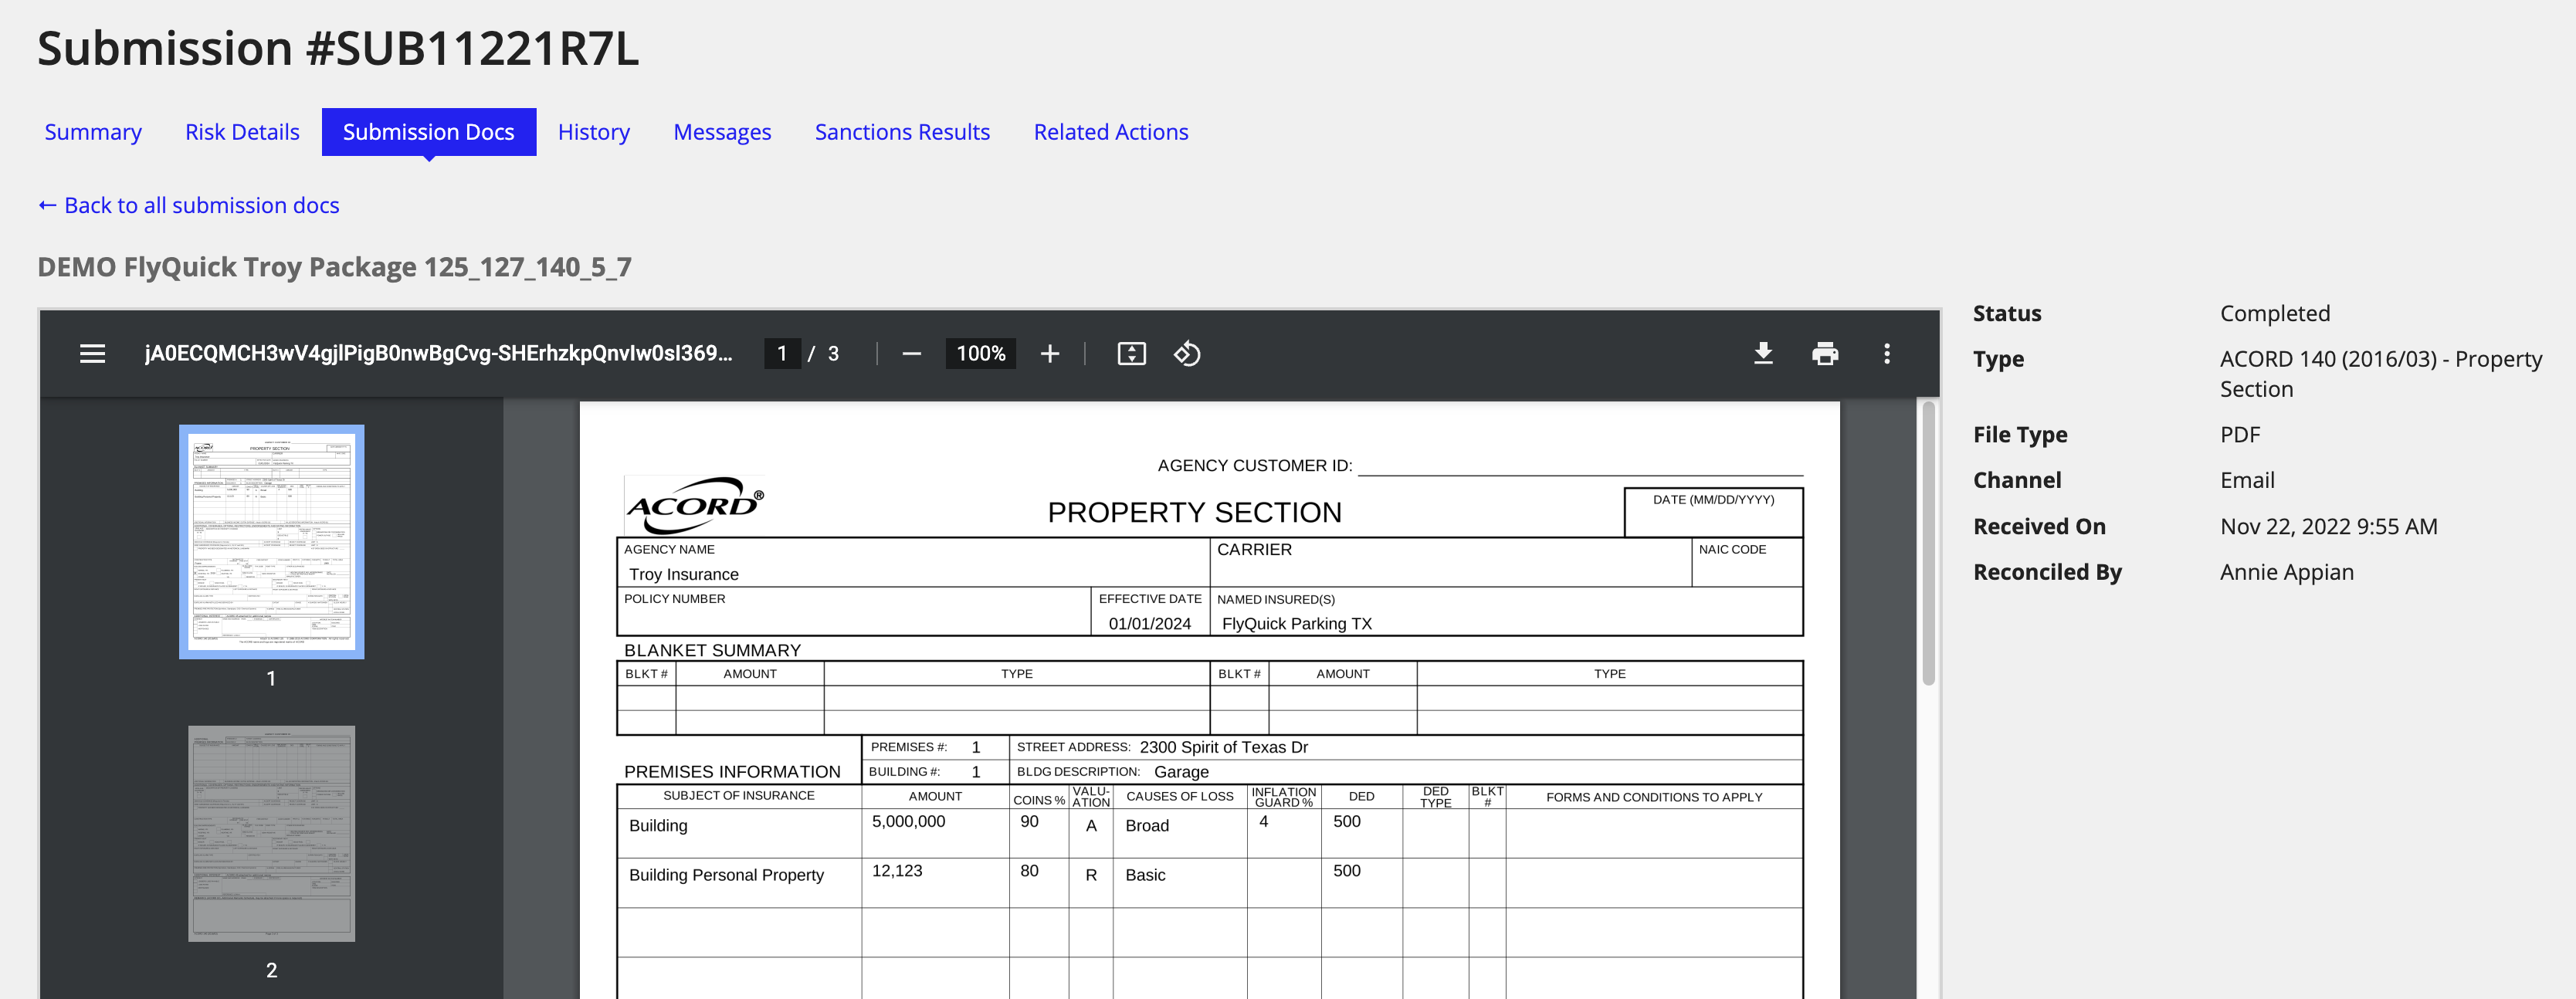Viewport: 2576px width, 999px height.
Task: Switch to the Related Actions tab
Action: tap(1110, 131)
